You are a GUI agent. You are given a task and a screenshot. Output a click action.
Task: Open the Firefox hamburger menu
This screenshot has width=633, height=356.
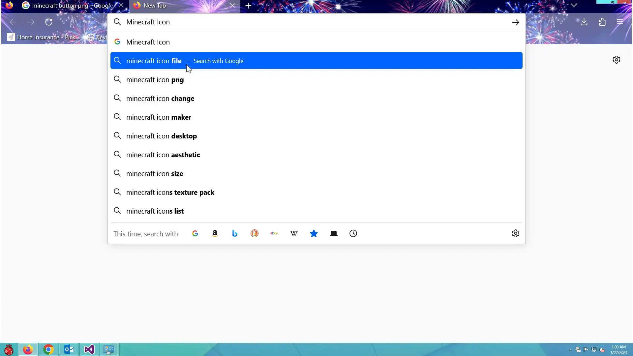620,22
